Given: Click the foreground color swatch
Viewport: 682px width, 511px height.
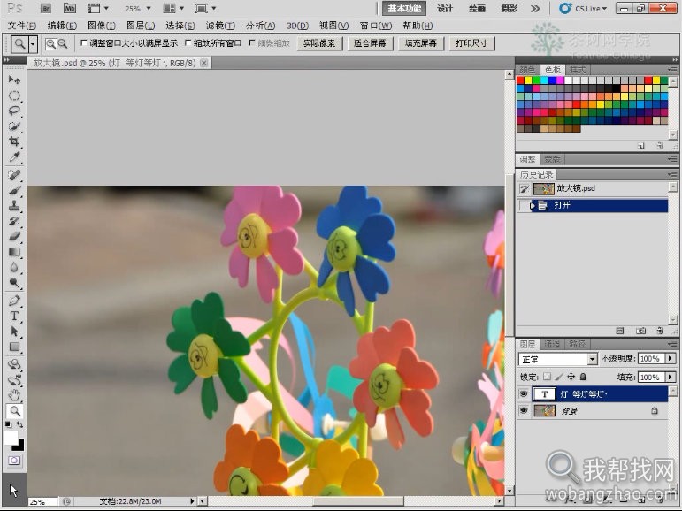Looking at the screenshot, I should pos(11,438).
